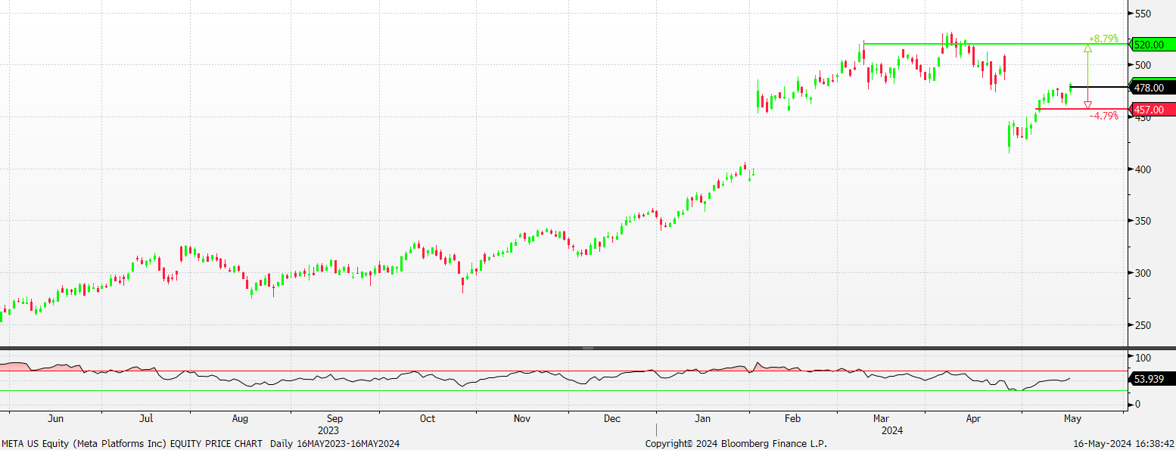Click the 2024 year label
The width and height of the screenshot is (1176, 450).
pyautogui.click(x=890, y=430)
